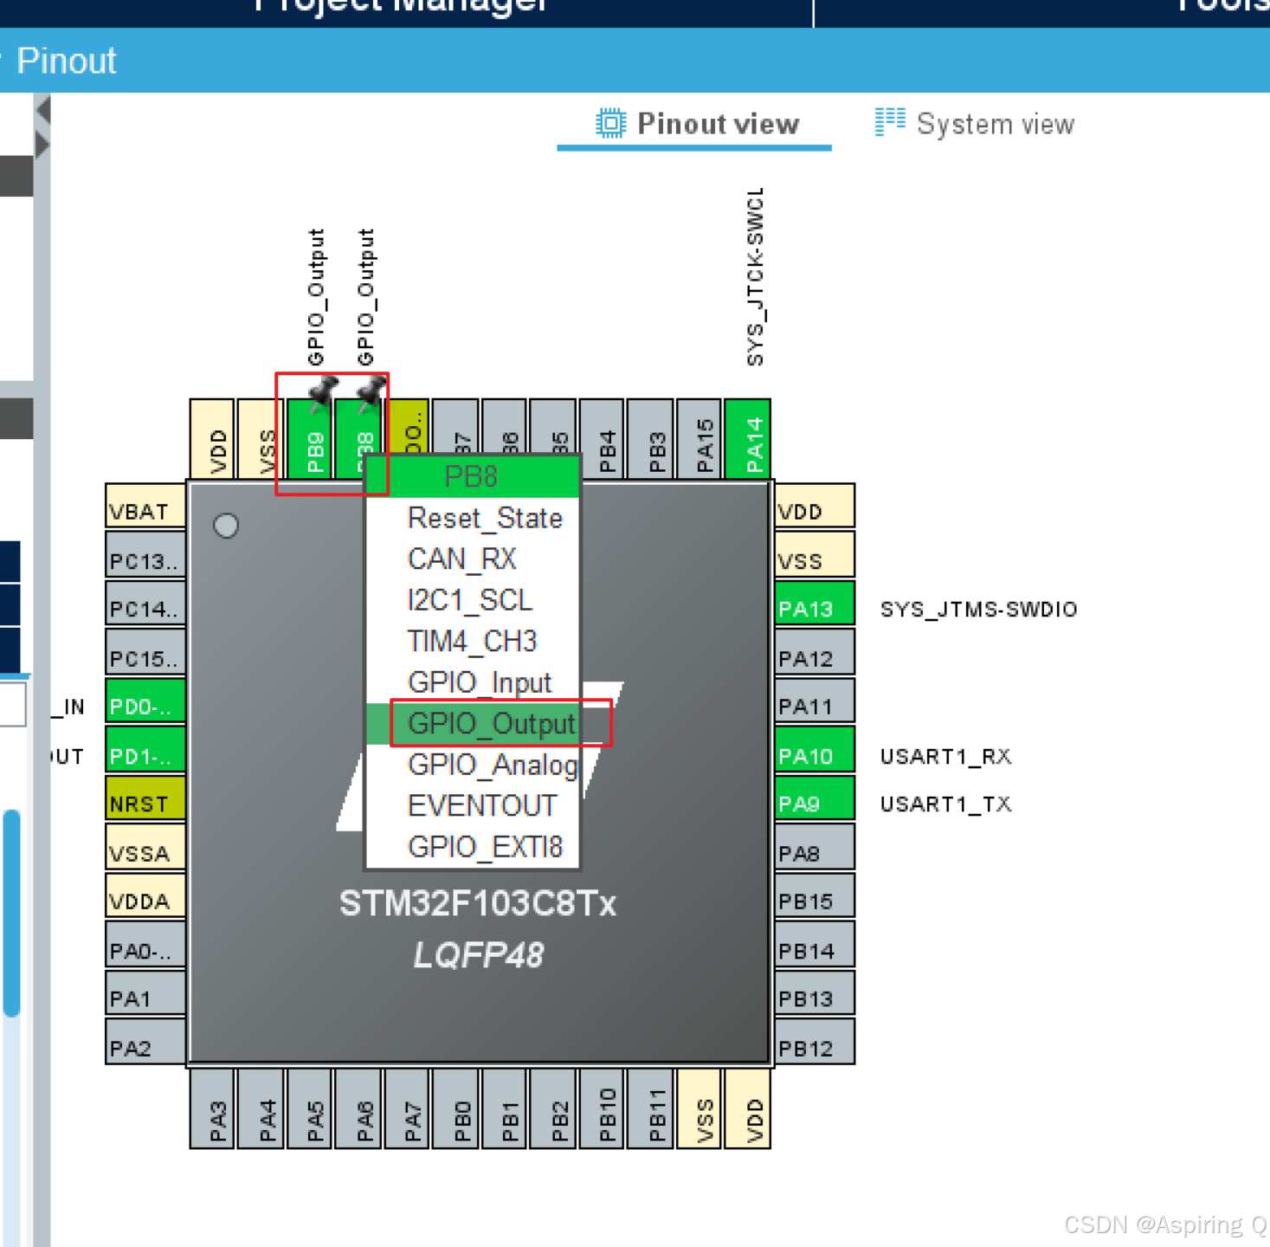
Task: Click the PA9 USART1_TX pin
Action: pyautogui.click(x=815, y=798)
